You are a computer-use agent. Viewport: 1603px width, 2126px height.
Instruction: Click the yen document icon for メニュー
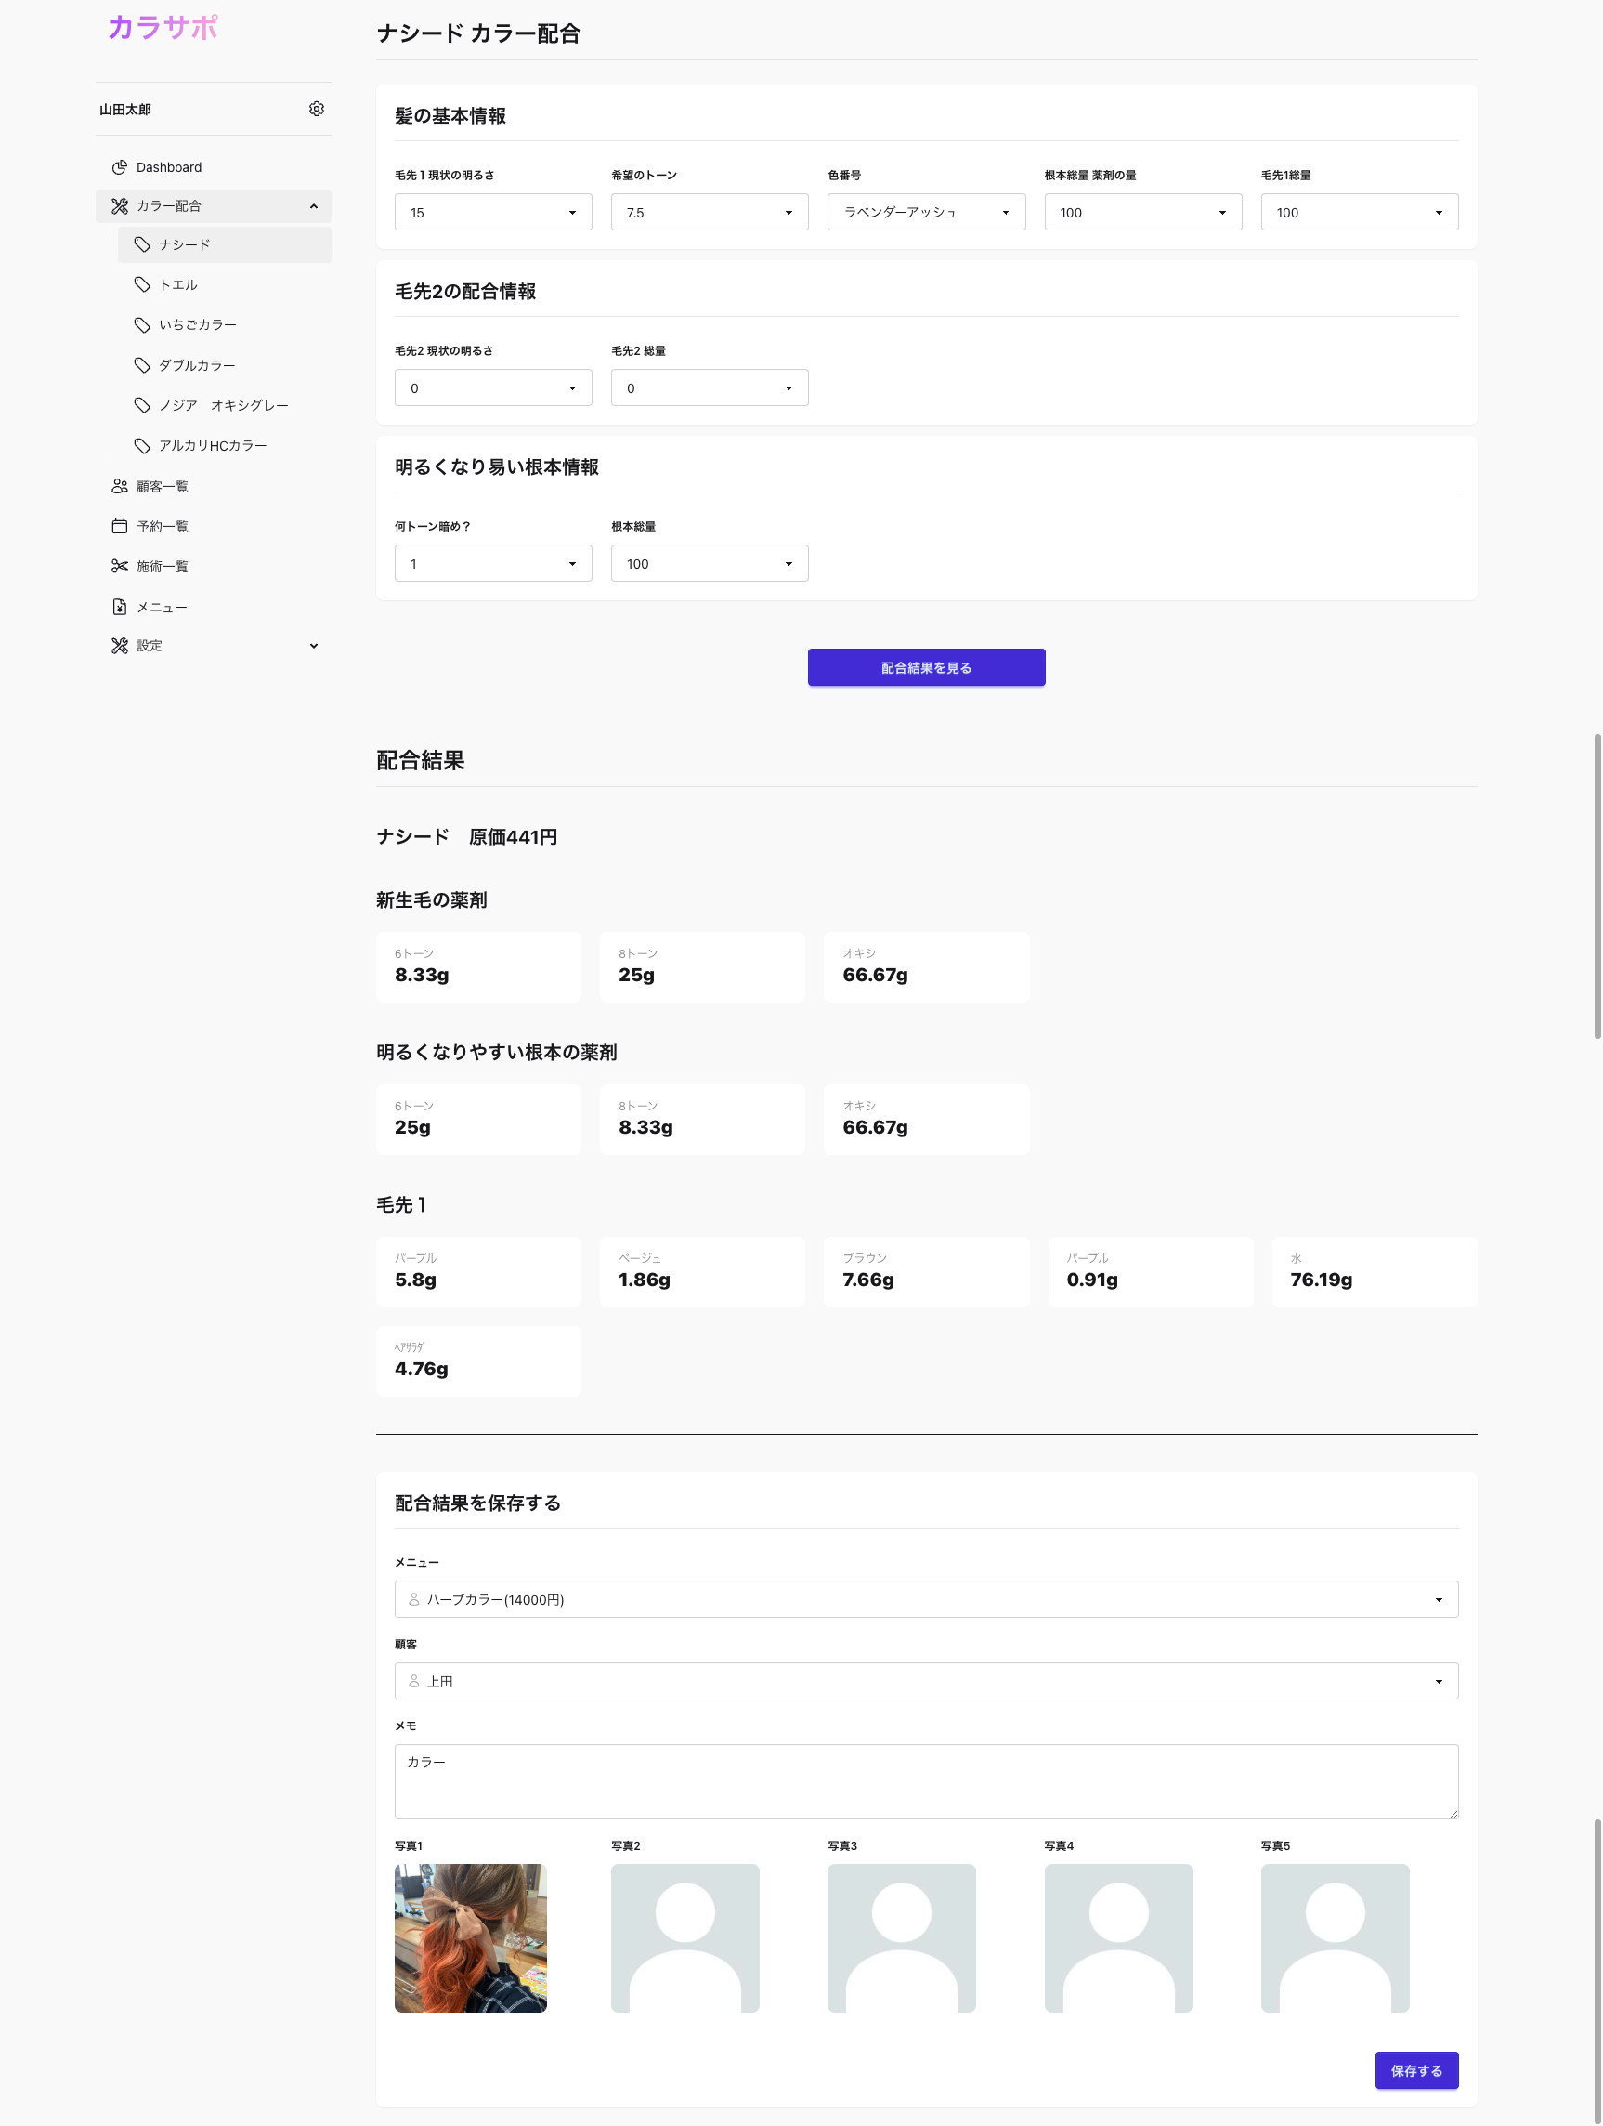click(119, 607)
